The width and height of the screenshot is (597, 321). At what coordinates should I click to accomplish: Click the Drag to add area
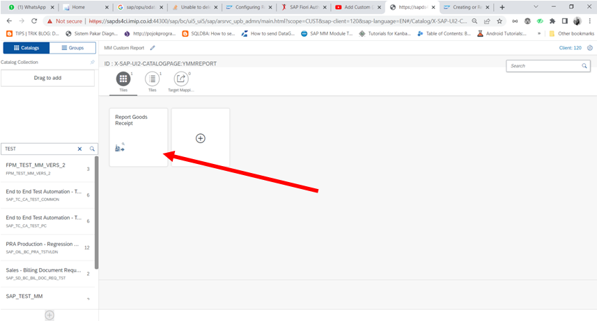(x=47, y=78)
